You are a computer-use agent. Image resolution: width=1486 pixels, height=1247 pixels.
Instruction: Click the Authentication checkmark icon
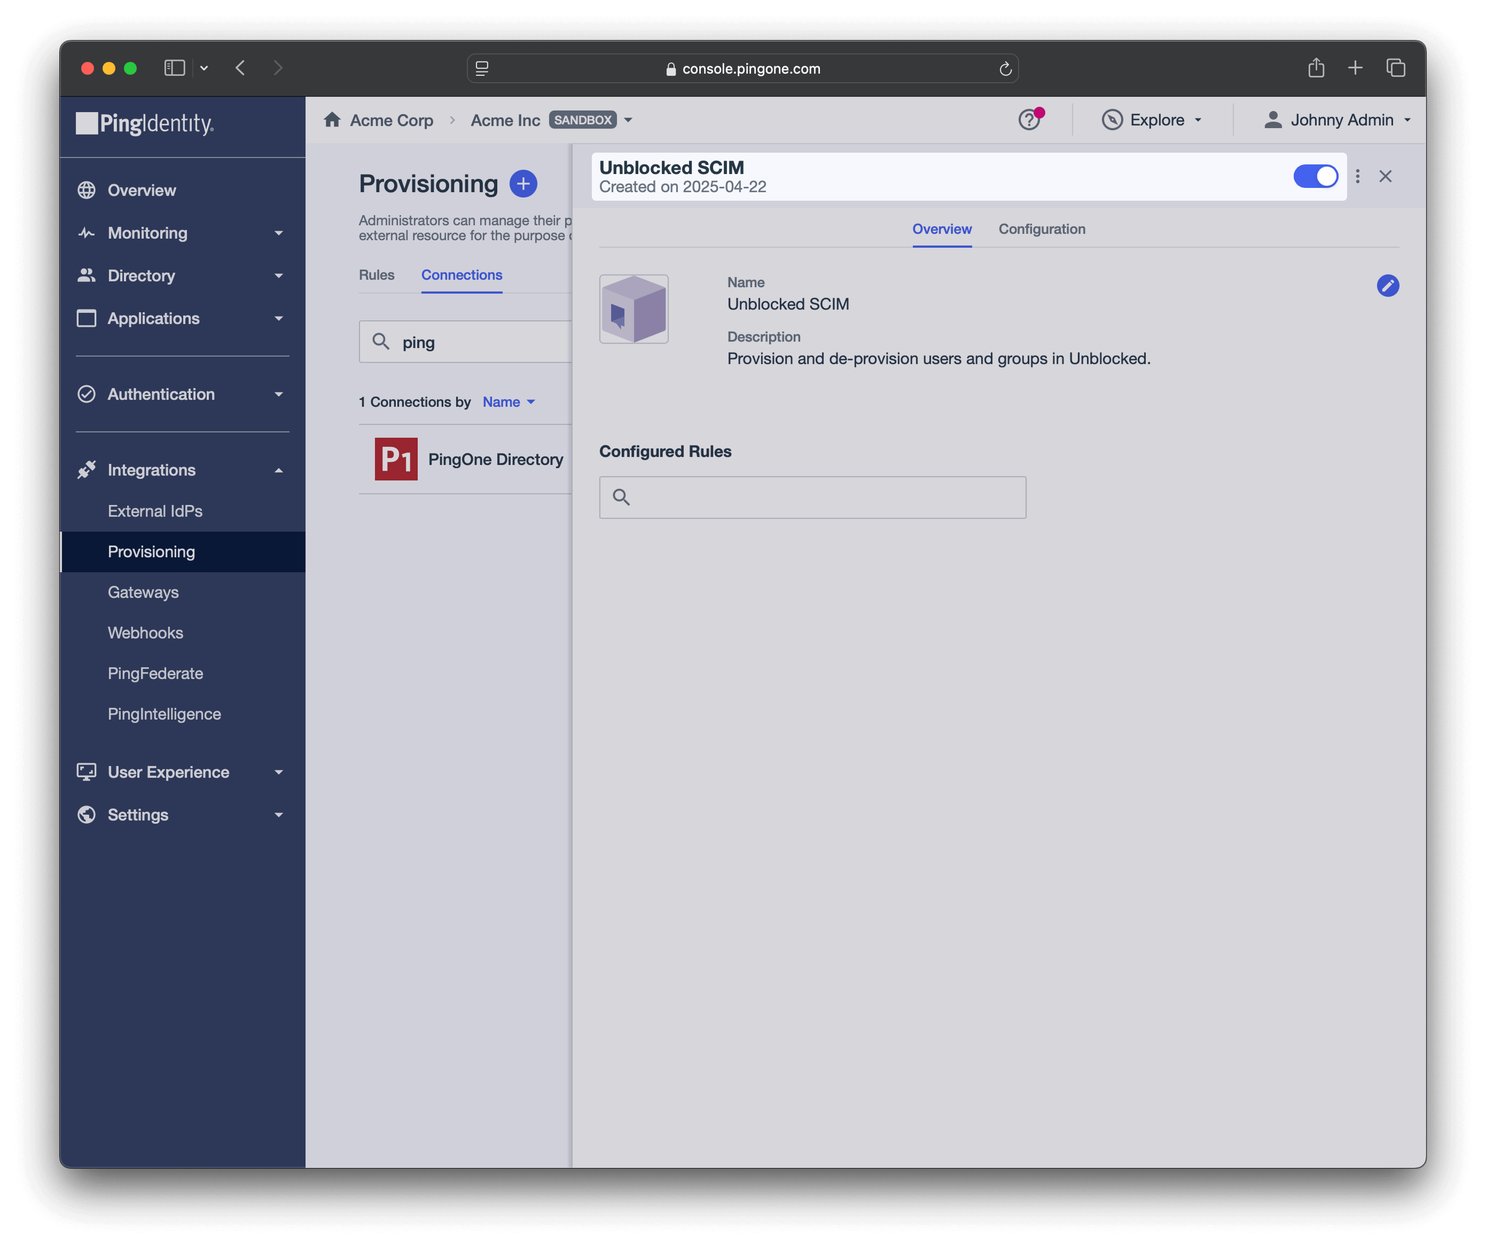point(87,394)
